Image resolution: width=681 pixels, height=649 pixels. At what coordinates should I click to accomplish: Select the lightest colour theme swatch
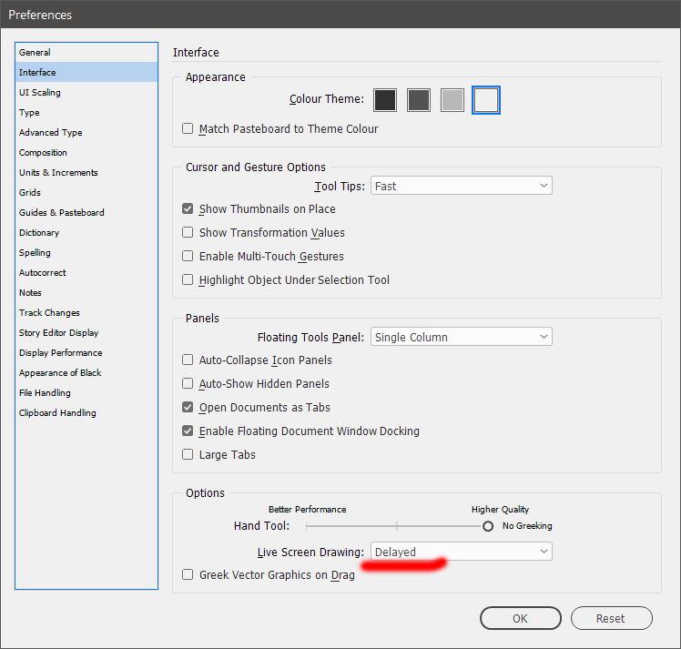[486, 100]
